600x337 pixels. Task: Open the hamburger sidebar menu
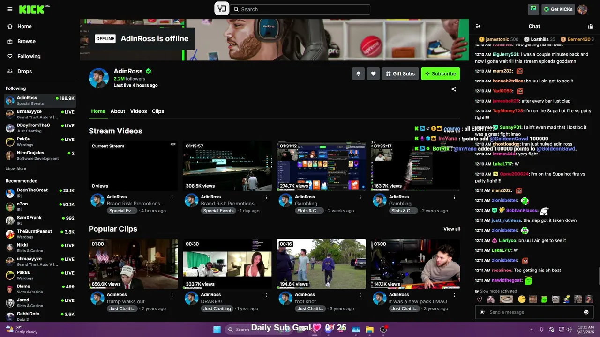point(10,9)
